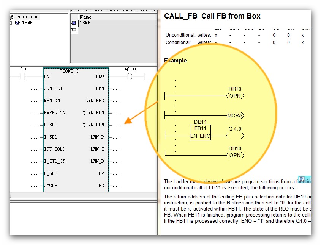Click the TEMP icon in the Interface tree
The image size is (321, 245).
(x=17, y=23)
